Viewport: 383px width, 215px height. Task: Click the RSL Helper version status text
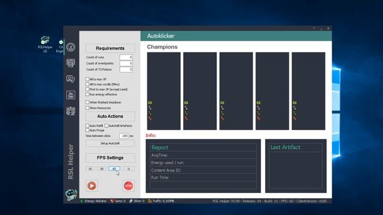pyautogui.click(x=269, y=201)
